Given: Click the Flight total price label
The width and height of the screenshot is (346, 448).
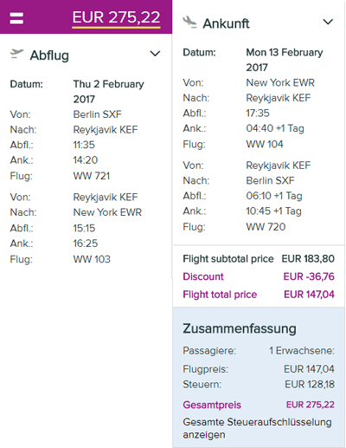Looking at the screenshot, I should click(220, 295).
